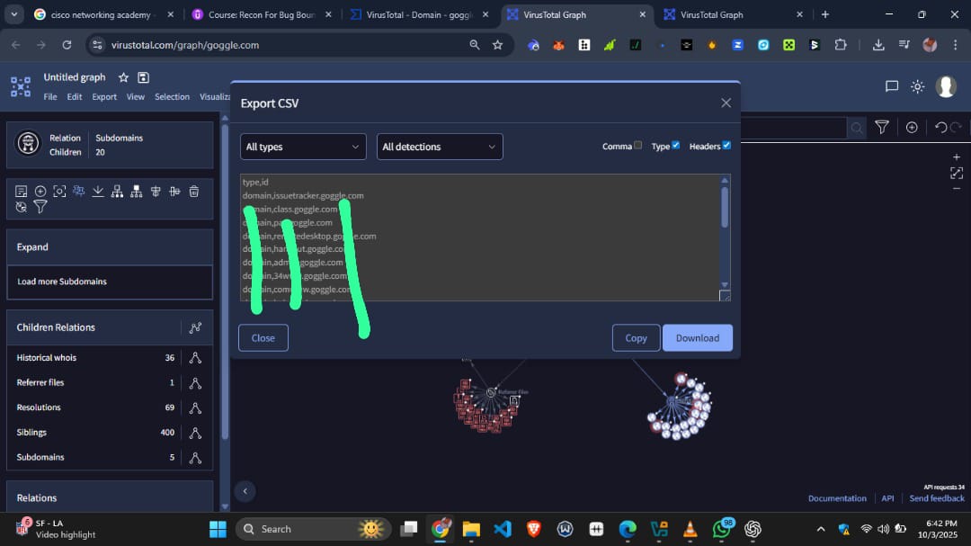971x546 pixels.
Task: Uncheck the Type checkbox
Action: 675,145
